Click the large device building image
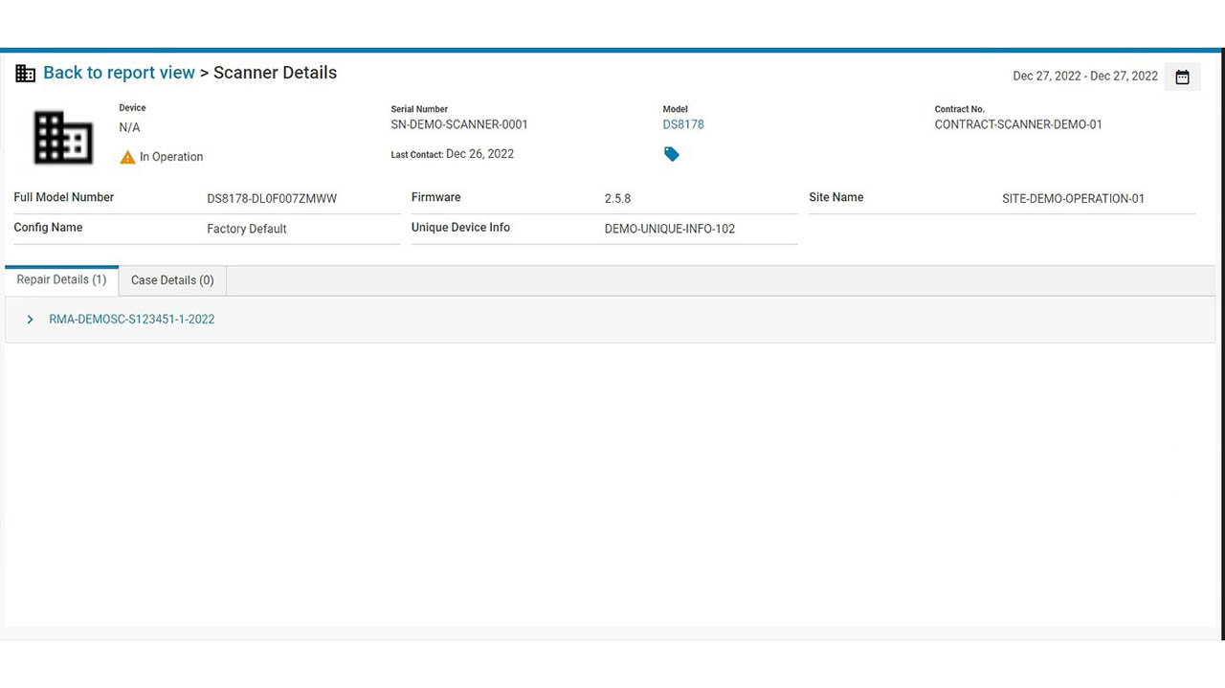1225x688 pixels. point(63,138)
